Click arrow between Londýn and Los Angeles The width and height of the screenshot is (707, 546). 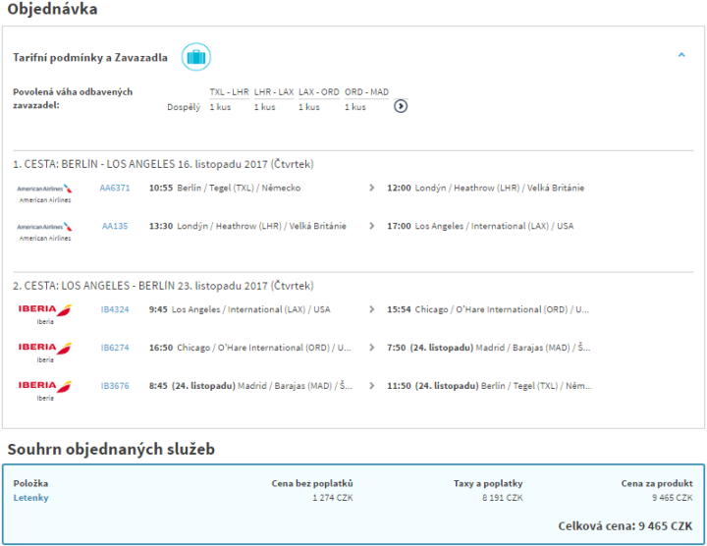tap(371, 226)
